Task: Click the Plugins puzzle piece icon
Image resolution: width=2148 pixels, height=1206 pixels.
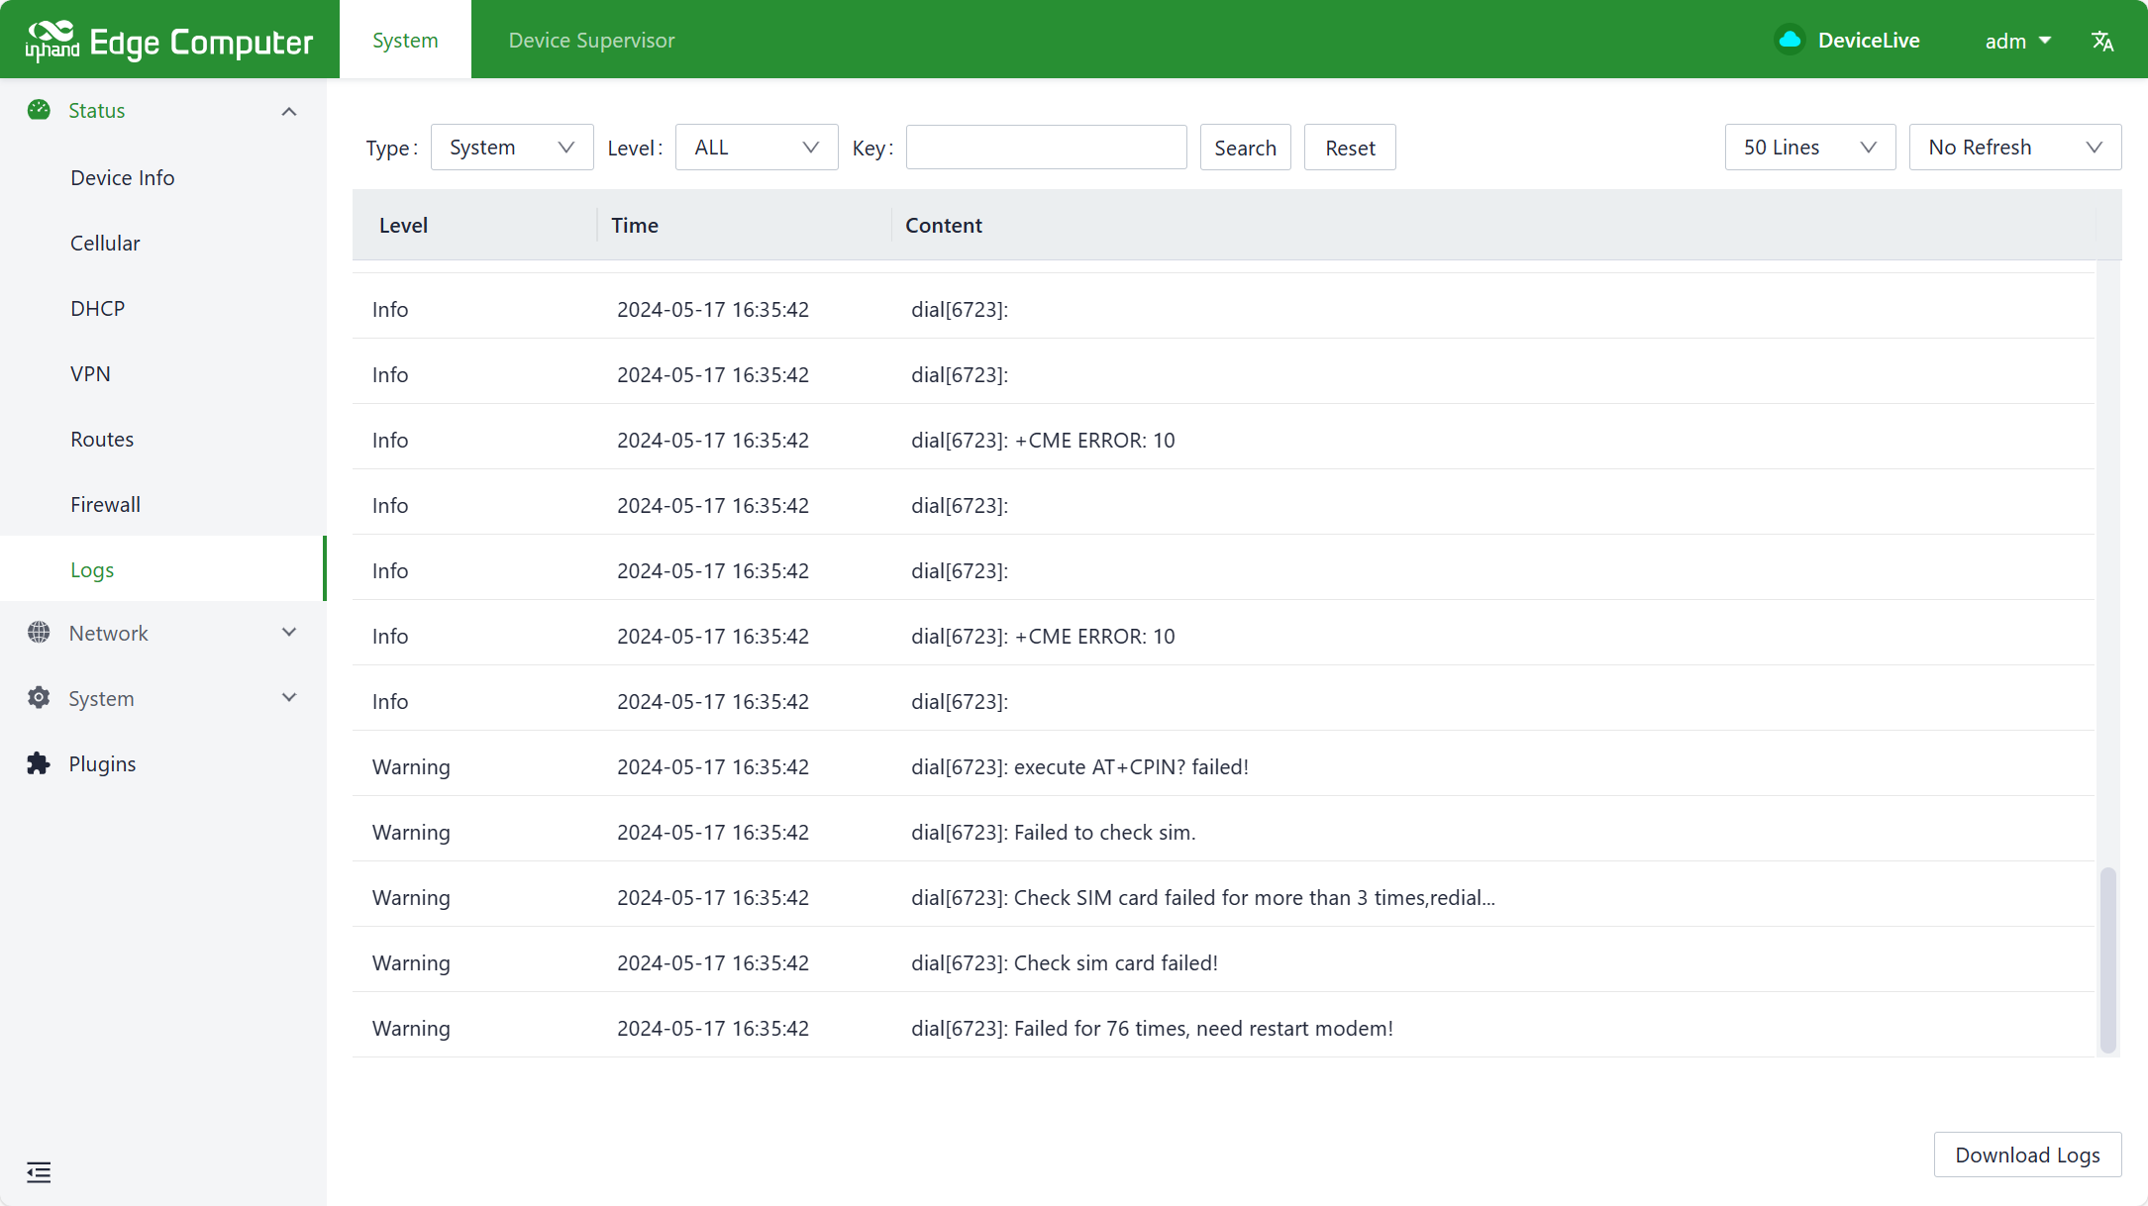Action: coord(39,763)
